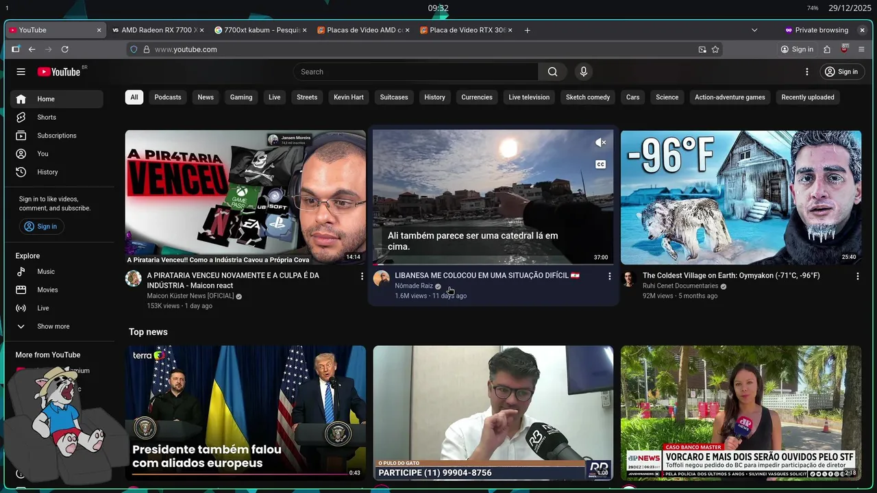Start voice search with microphone icon
The image size is (877, 493).
click(x=584, y=72)
